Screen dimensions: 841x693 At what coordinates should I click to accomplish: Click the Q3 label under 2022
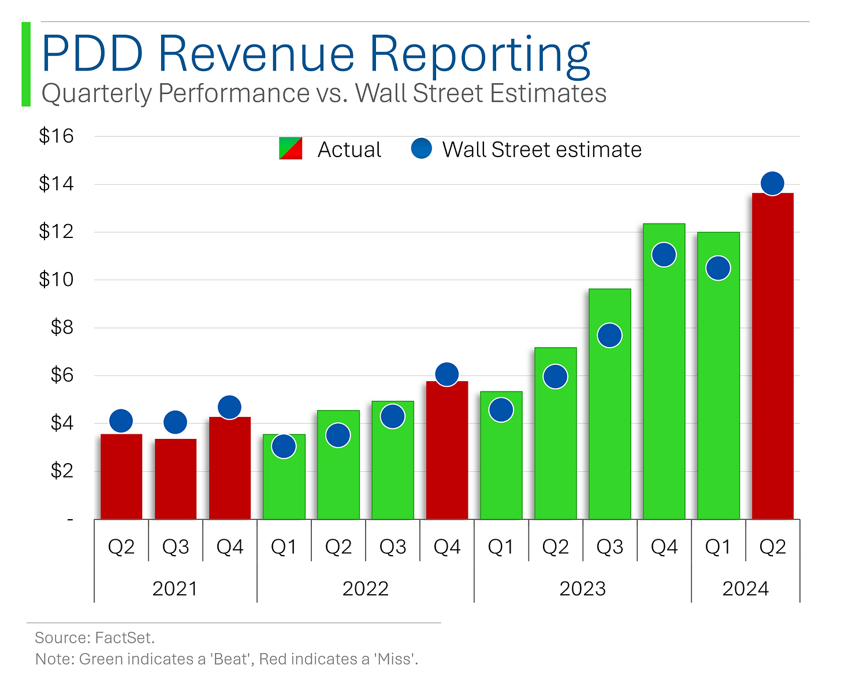393,547
